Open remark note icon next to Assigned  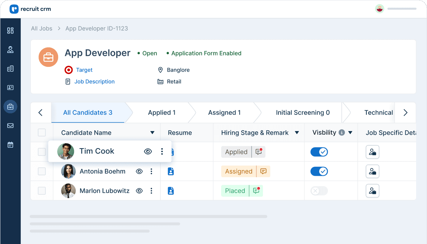pyautogui.click(x=263, y=171)
